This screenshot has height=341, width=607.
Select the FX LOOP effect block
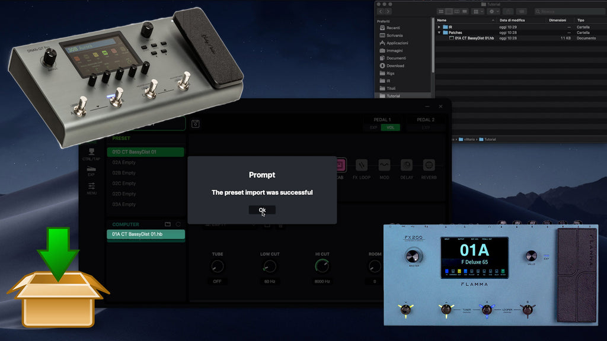click(362, 166)
